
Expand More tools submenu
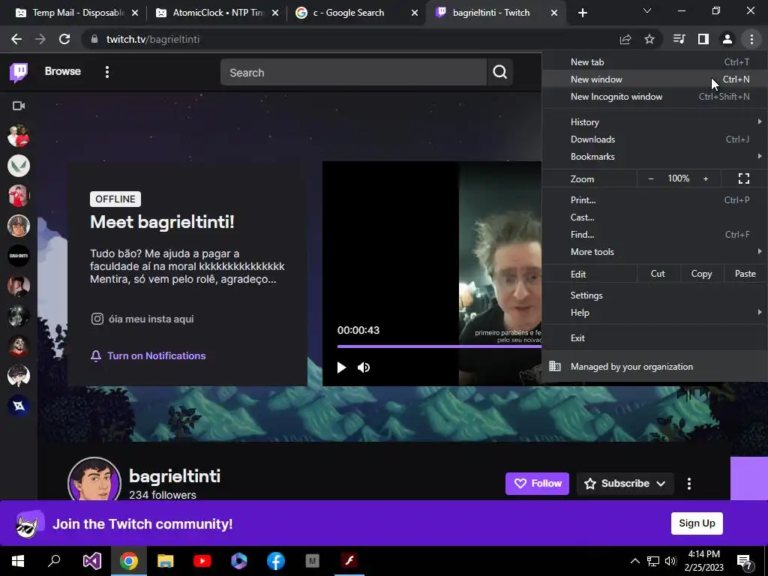click(655, 252)
